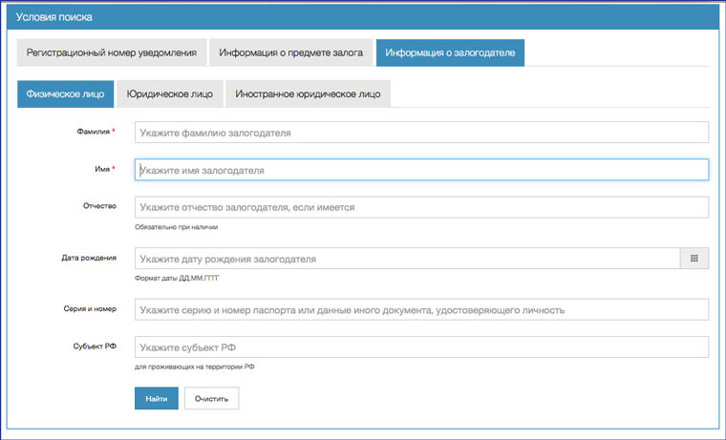Open Иностранное юридическое лицо sub-tab
726x440 pixels.
308,94
